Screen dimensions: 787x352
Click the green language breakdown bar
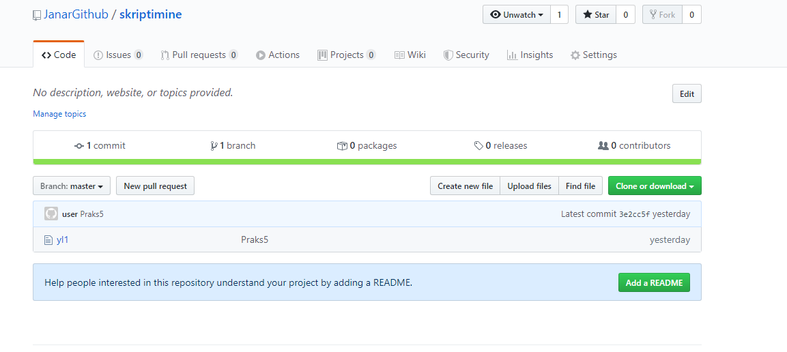(x=367, y=162)
